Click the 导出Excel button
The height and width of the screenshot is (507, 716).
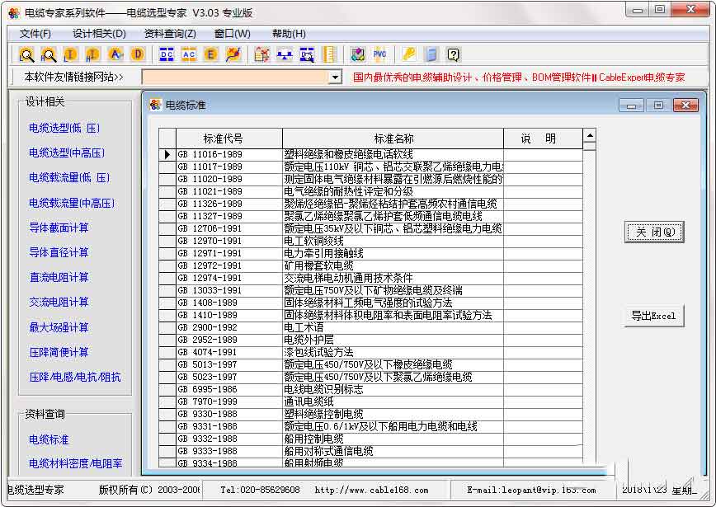(x=654, y=316)
